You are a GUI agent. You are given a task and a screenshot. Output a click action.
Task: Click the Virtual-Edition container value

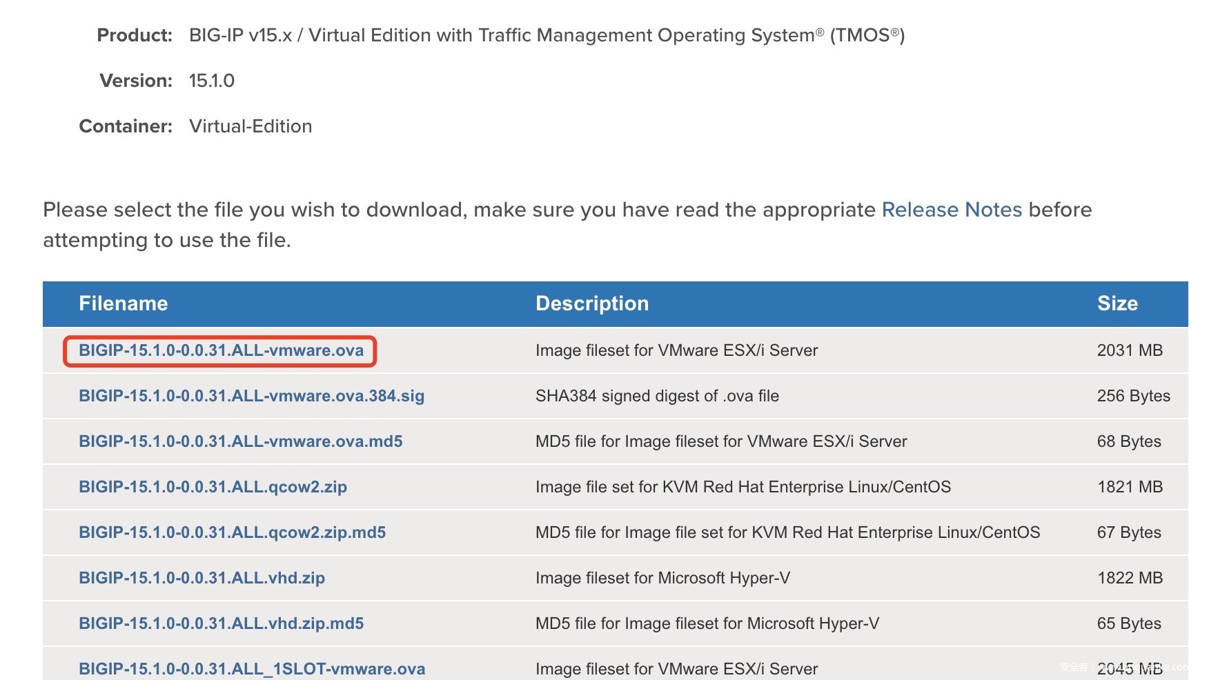click(250, 126)
